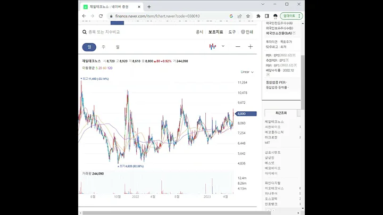Select the 주 weekly period tab
The image size is (383, 215).
(x=103, y=47)
